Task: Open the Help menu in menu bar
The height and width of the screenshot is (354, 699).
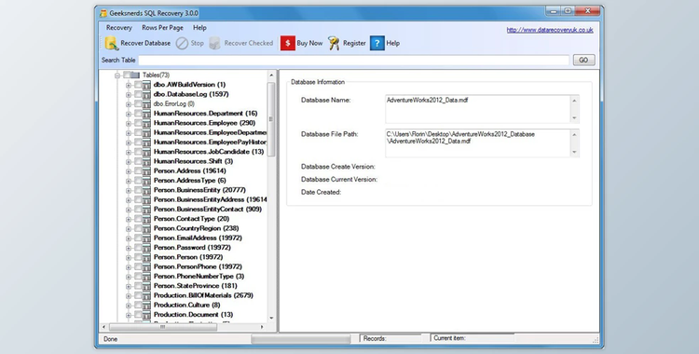Action: click(199, 28)
